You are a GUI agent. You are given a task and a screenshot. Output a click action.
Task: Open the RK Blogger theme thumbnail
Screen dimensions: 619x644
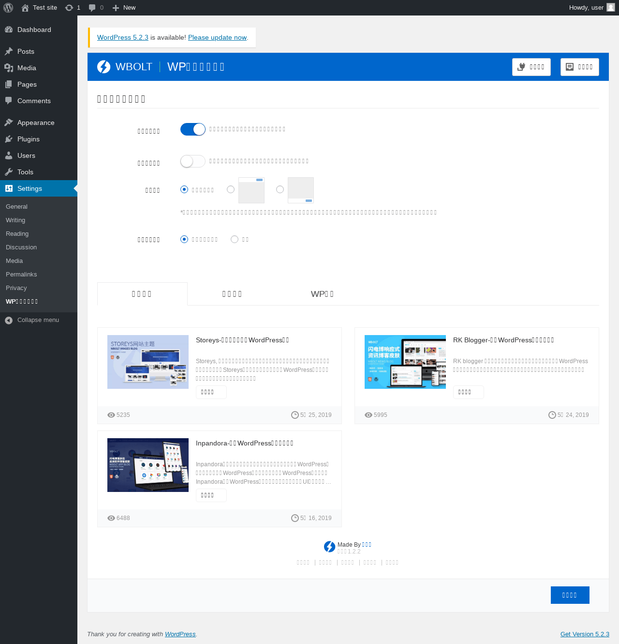click(405, 362)
